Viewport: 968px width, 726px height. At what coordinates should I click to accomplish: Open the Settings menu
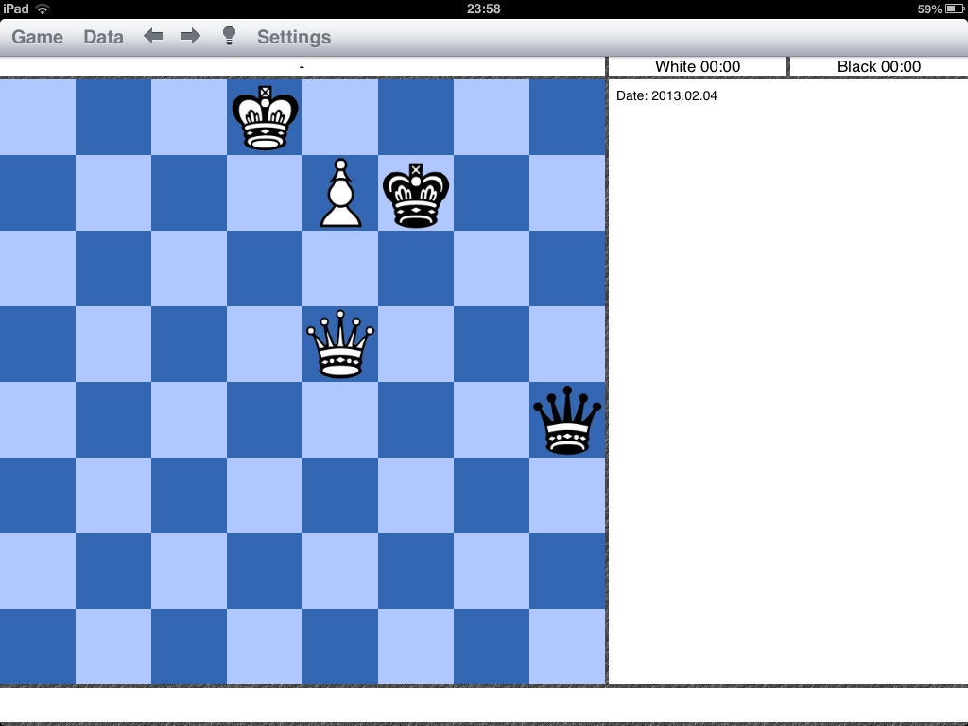point(294,37)
